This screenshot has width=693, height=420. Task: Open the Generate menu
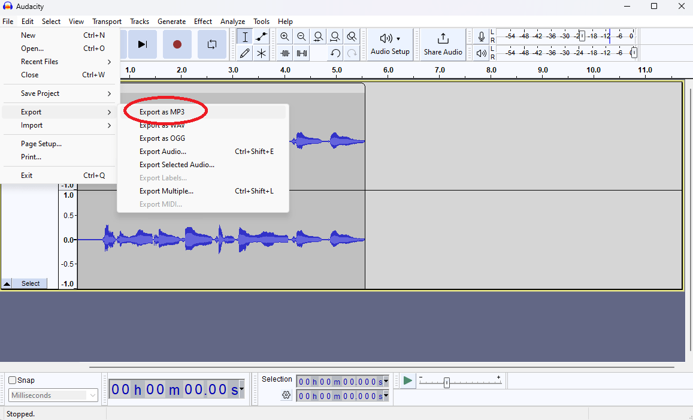[171, 21]
